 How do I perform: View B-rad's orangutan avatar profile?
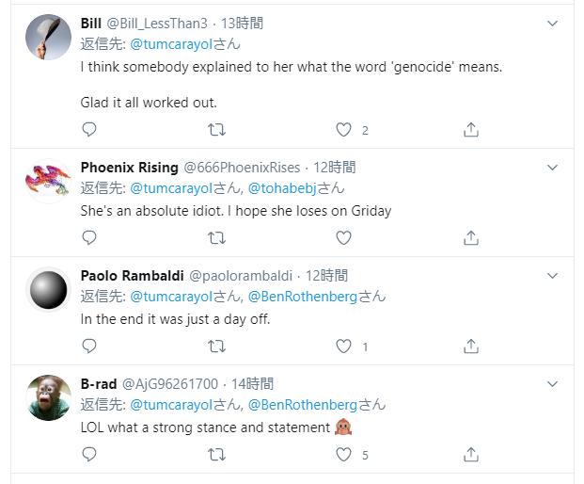point(48,400)
